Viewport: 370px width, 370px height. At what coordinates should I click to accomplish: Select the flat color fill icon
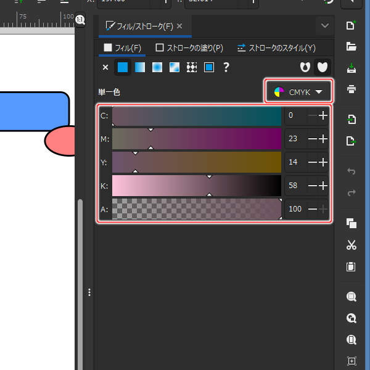pyautogui.click(x=123, y=67)
